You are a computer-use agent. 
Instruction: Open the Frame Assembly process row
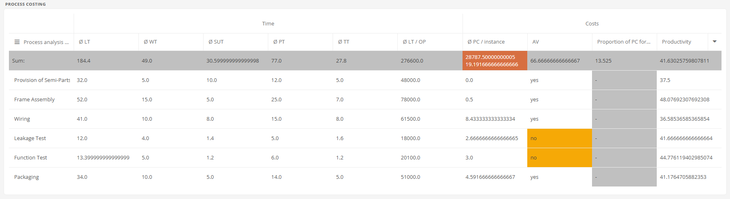(x=365, y=100)
